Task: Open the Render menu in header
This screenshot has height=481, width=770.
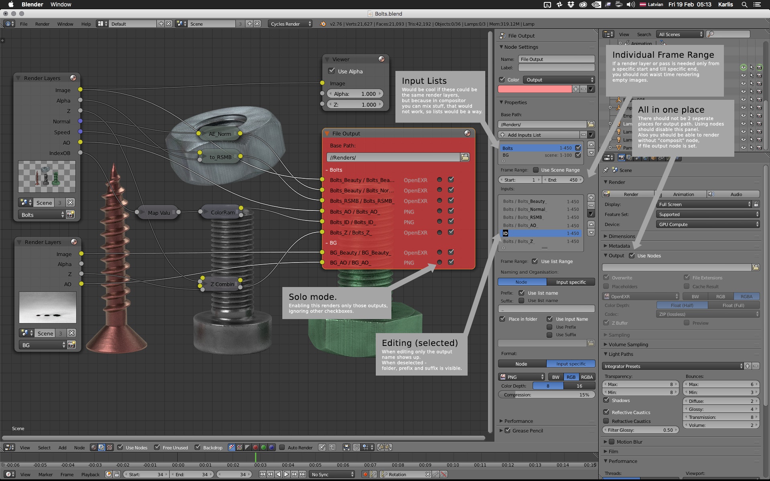Action: 42,24
